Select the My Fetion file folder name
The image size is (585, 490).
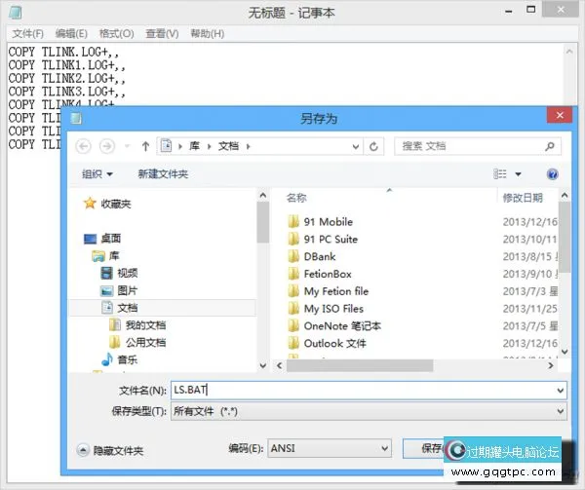(x=336, y=291)
